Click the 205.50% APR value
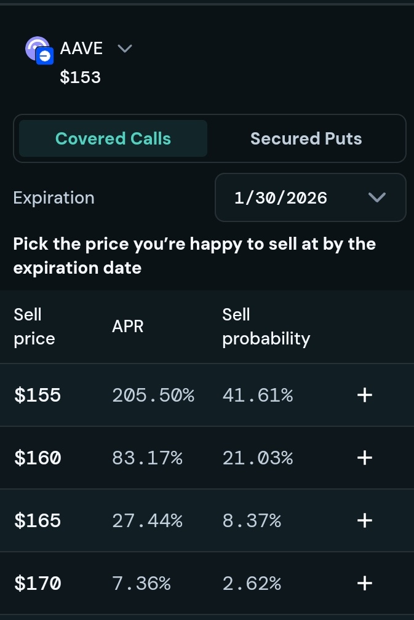This screenshot has width=414, height=620. click(153, 395)
